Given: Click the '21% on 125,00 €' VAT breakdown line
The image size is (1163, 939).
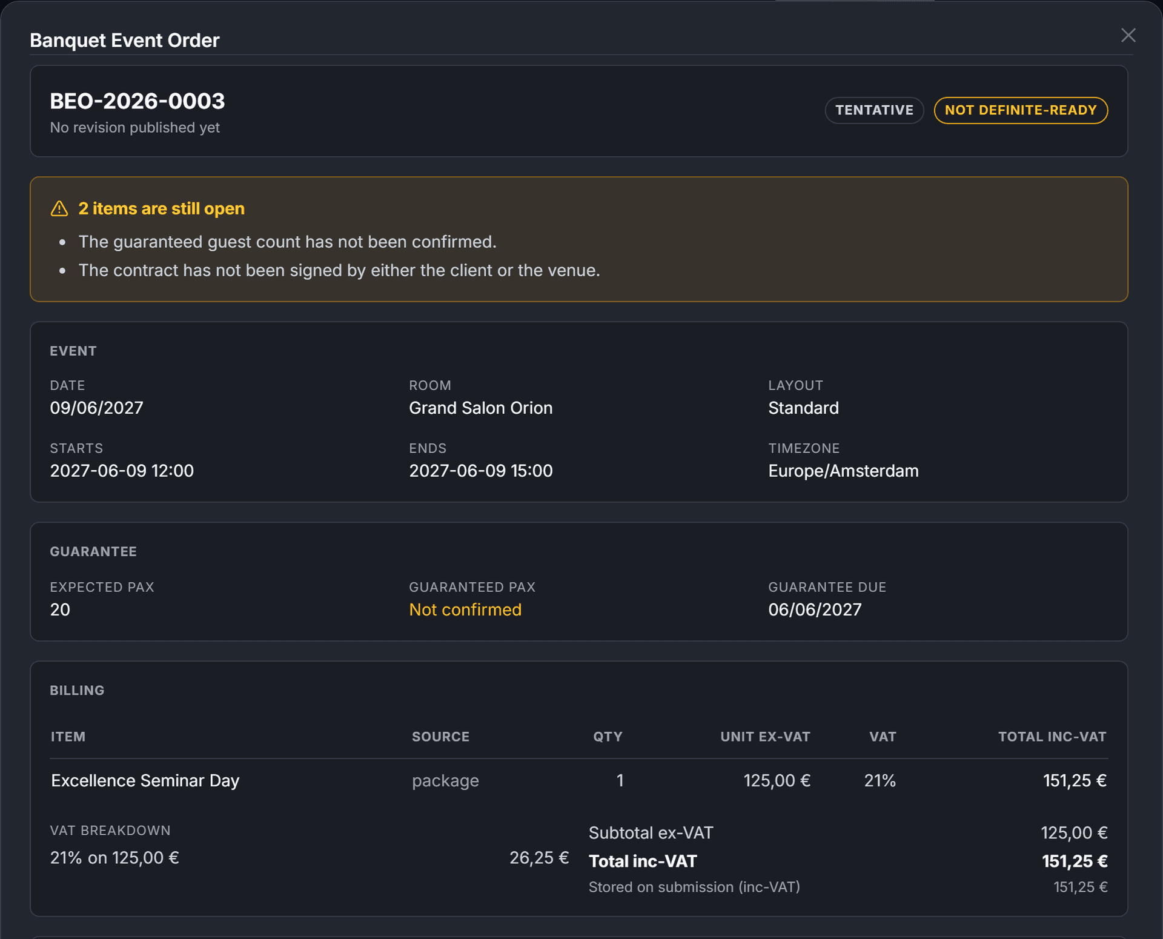Looking at the screenshot, I should point(114,858).
